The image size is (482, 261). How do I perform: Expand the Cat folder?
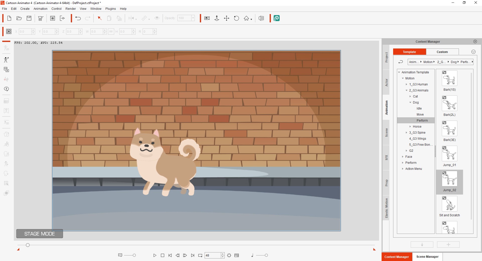coord(410,96)
